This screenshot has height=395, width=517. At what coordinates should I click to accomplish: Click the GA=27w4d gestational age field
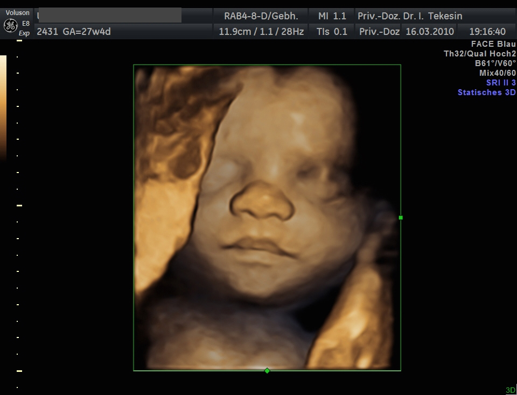point(74,32)
